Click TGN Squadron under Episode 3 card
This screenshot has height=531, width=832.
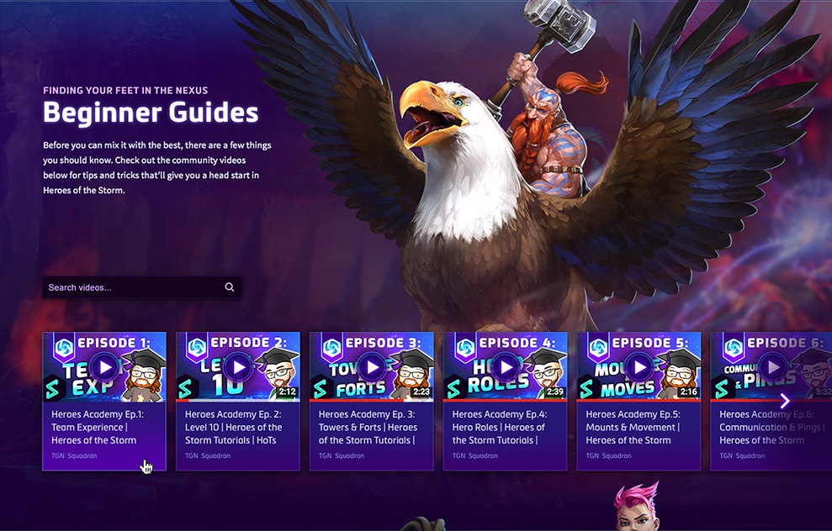coord(342,455)
